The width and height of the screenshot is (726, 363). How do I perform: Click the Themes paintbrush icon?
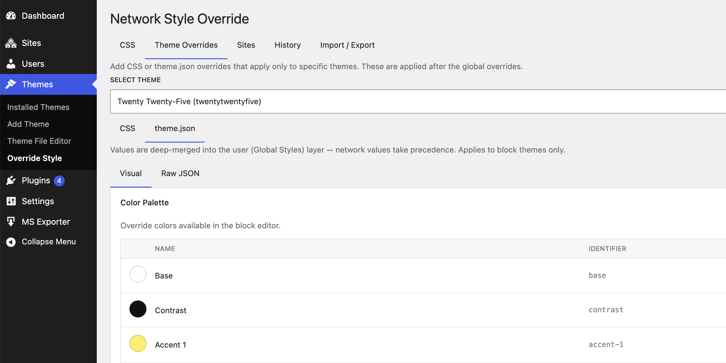click(x=11, y=84)
